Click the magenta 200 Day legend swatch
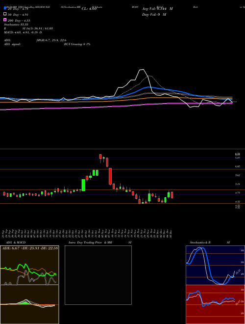Image resolution: width=245 pixels, height=324 pixels. [5, 20]
